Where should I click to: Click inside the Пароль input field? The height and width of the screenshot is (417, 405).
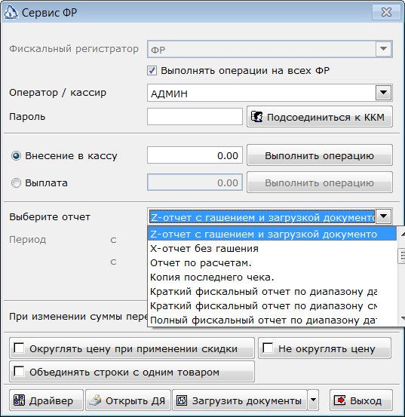(195, 116)
